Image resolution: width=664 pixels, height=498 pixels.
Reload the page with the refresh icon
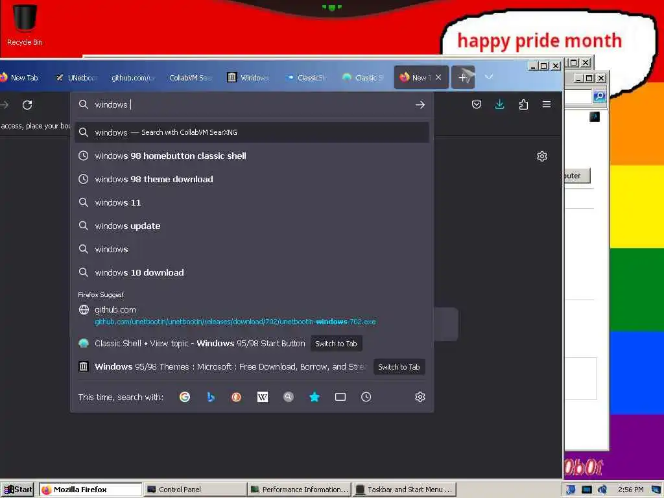27,105
